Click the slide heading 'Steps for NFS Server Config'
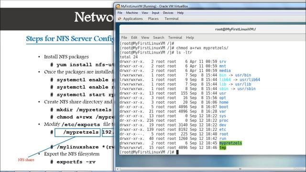Screen dimensions: 306x172 point(70,39)
